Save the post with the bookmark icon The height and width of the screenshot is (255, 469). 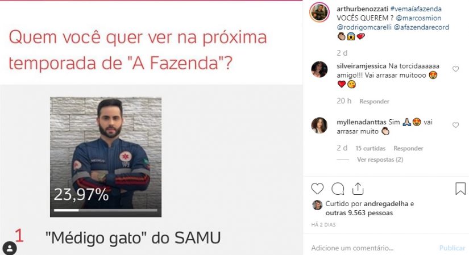pos(460,189)
